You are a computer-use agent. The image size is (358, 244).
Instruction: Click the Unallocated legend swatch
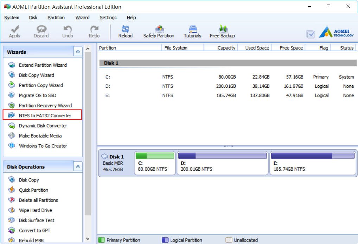point(229,240)
